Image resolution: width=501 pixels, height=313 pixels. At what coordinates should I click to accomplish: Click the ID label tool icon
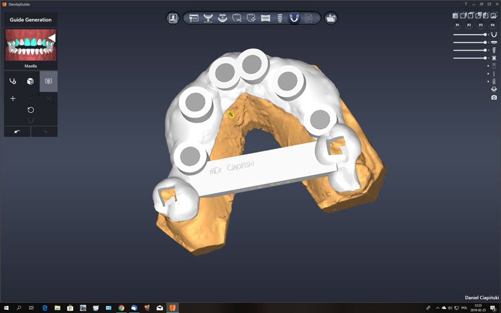coord(48,81)
